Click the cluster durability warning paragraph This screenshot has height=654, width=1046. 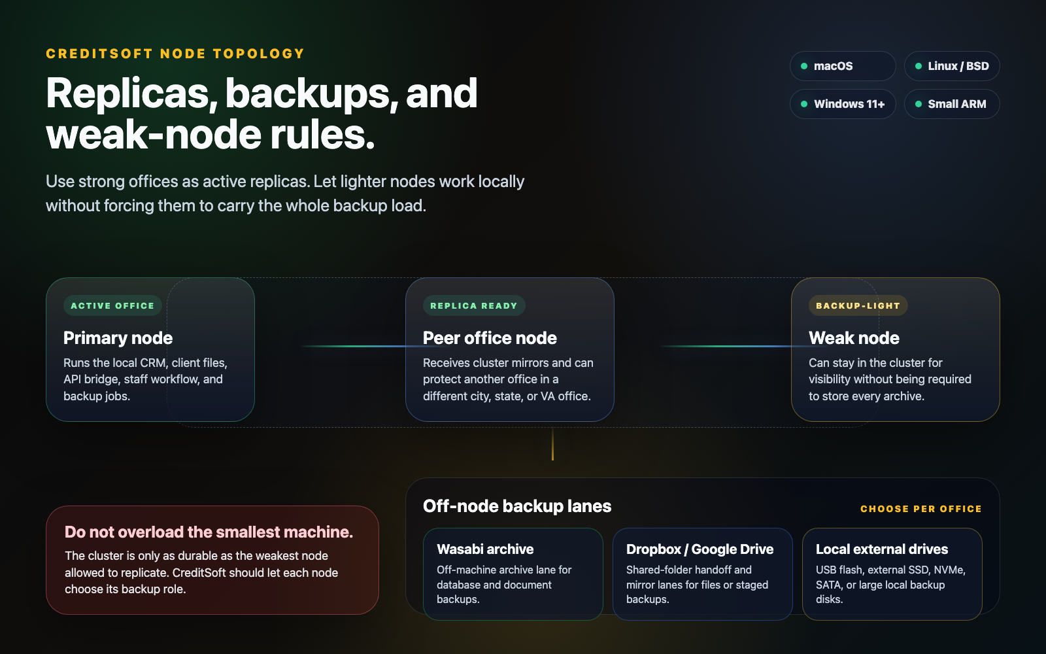click(201, 572)
